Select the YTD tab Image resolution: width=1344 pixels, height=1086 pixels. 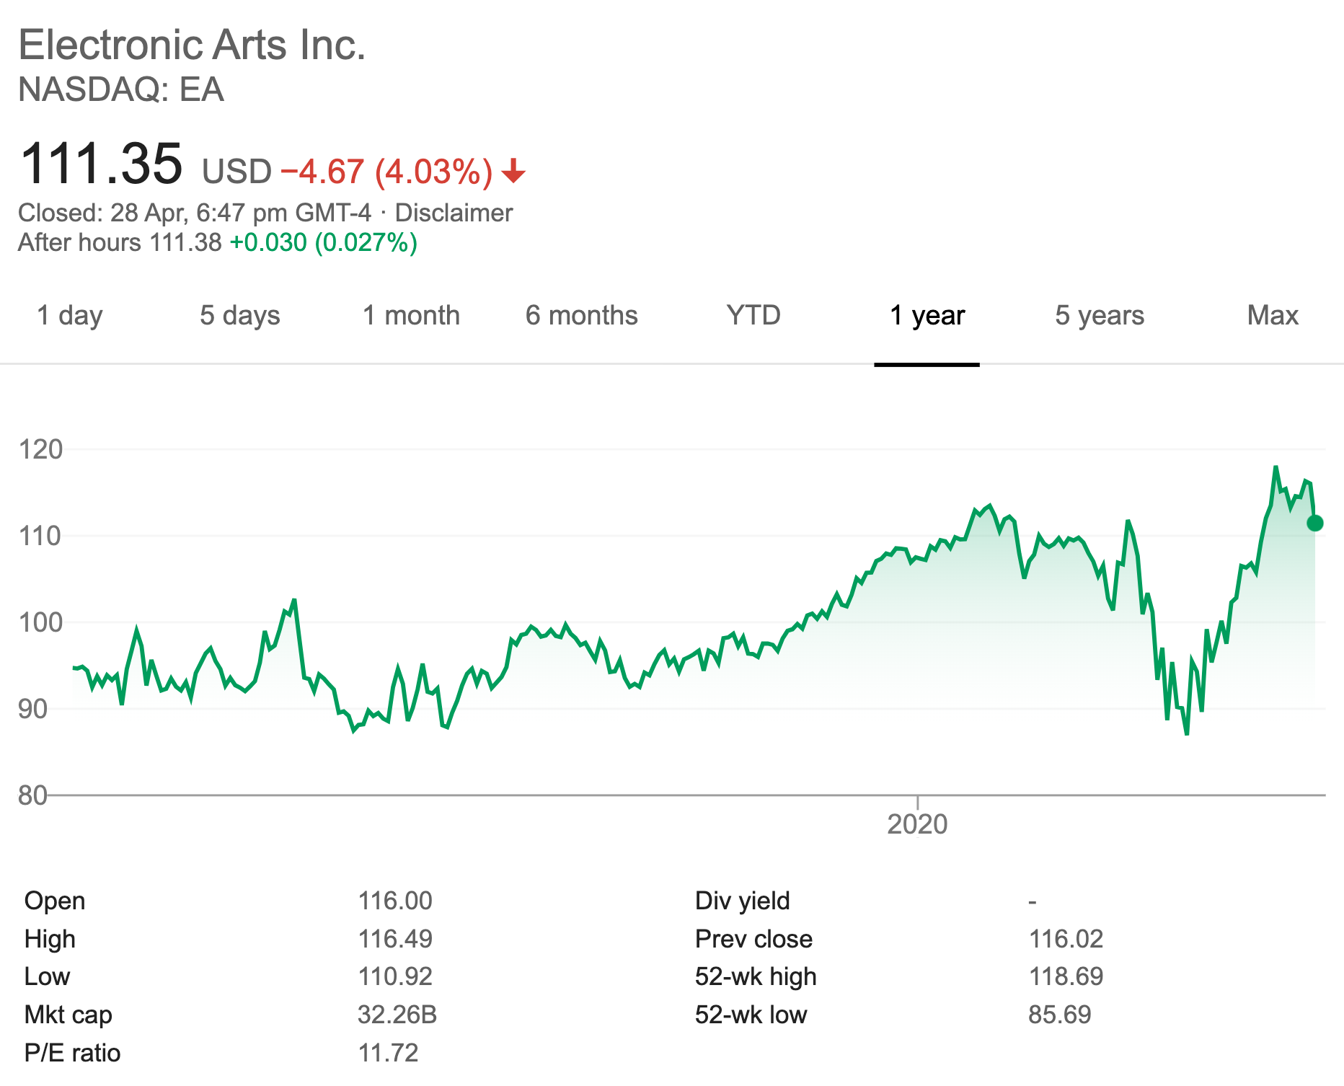753,316
